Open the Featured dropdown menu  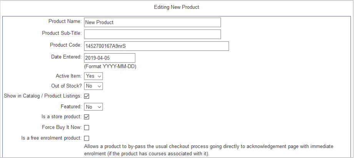click(x=94, y=107)
